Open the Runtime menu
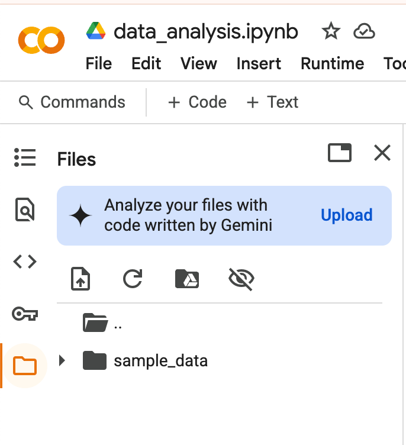Screen dimensions: 406x445 click(x=332, y=63)
